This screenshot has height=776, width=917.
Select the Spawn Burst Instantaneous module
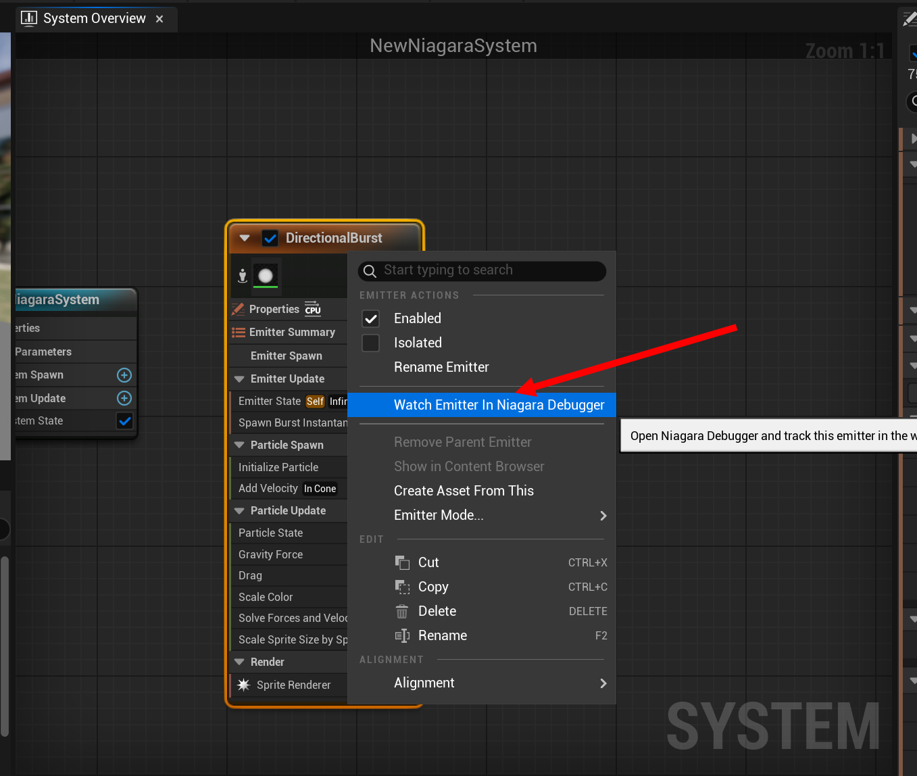(289, 422)
